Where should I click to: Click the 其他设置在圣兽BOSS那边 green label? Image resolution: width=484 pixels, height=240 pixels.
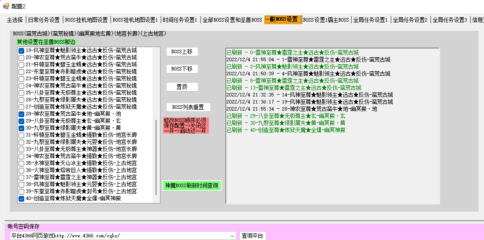pos(46,42)
